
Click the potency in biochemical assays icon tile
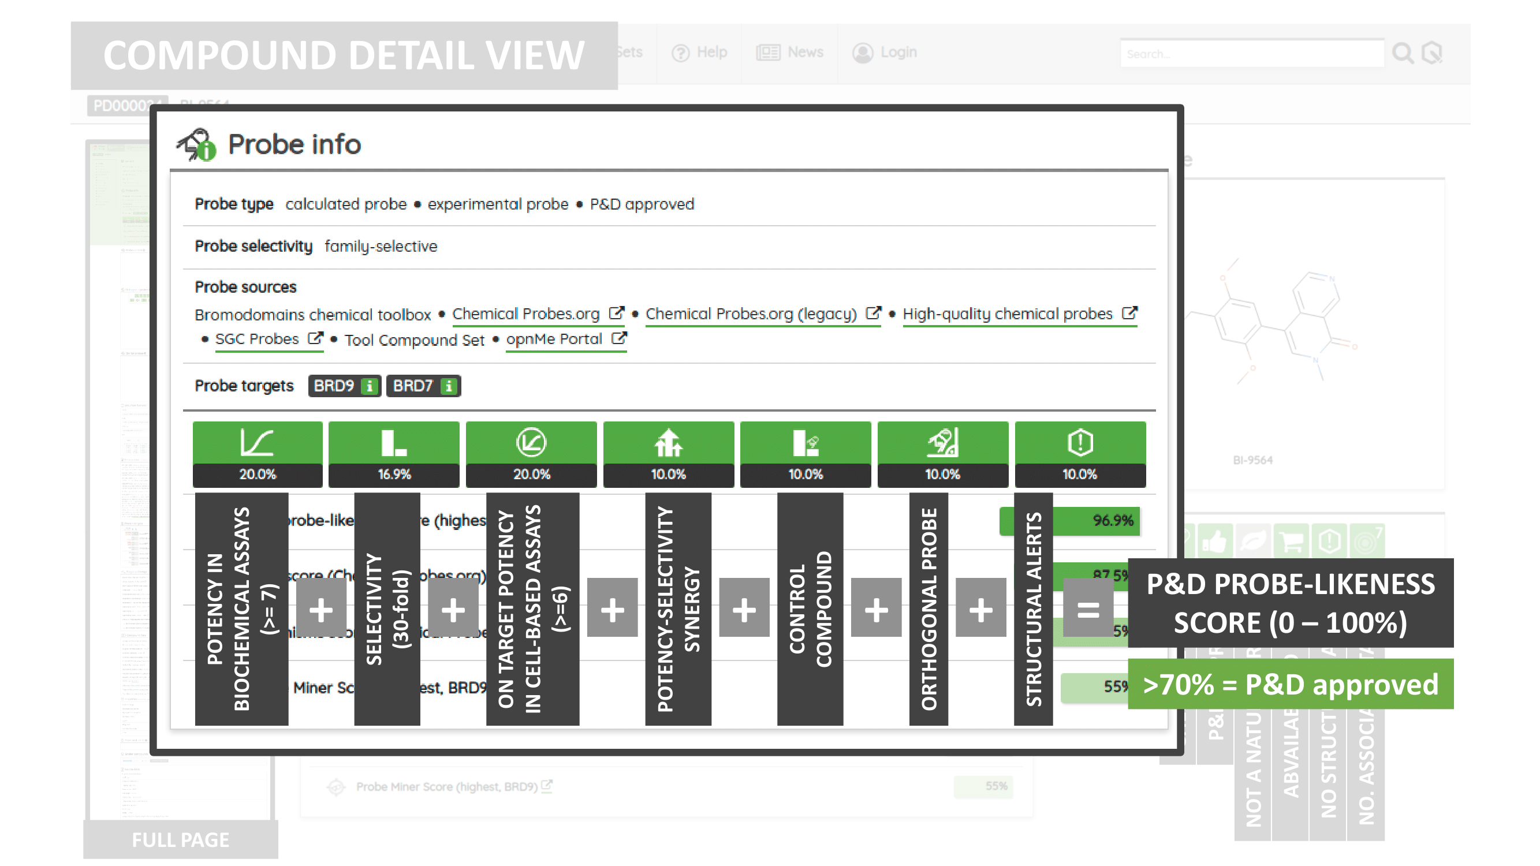[x=257, y=443]
